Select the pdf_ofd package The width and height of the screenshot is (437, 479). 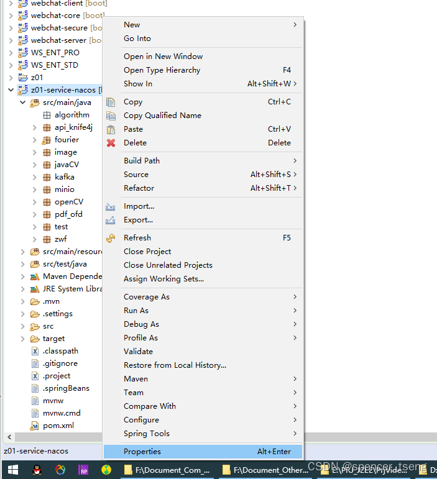pos(68,214)
